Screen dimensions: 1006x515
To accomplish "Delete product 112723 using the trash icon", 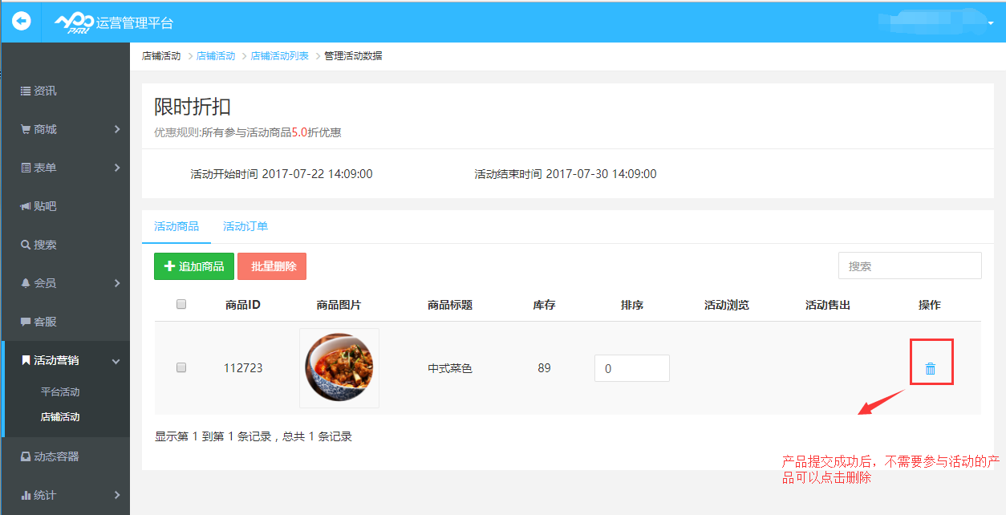I will pos(931,367).
